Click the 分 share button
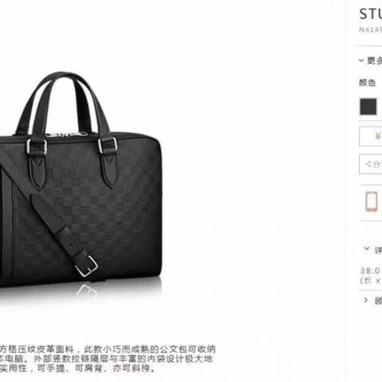 [x=371, y=165]
